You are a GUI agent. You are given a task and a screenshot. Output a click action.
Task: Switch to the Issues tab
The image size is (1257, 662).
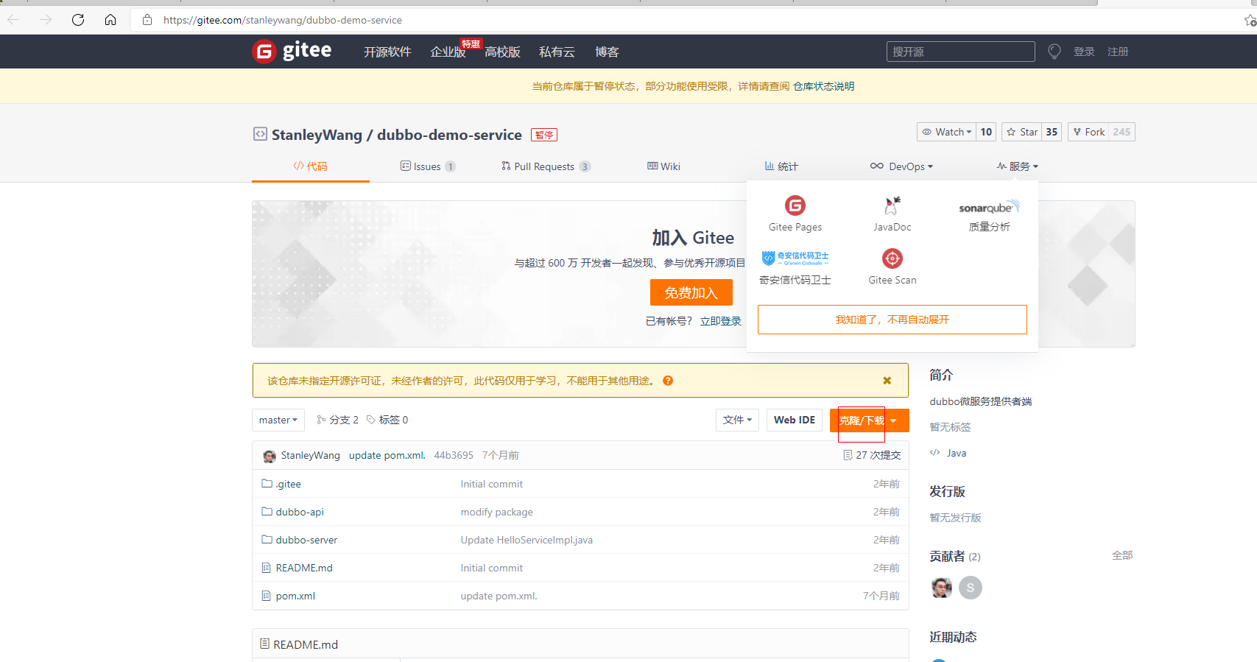pyautogui.click(x=428, y=166)
